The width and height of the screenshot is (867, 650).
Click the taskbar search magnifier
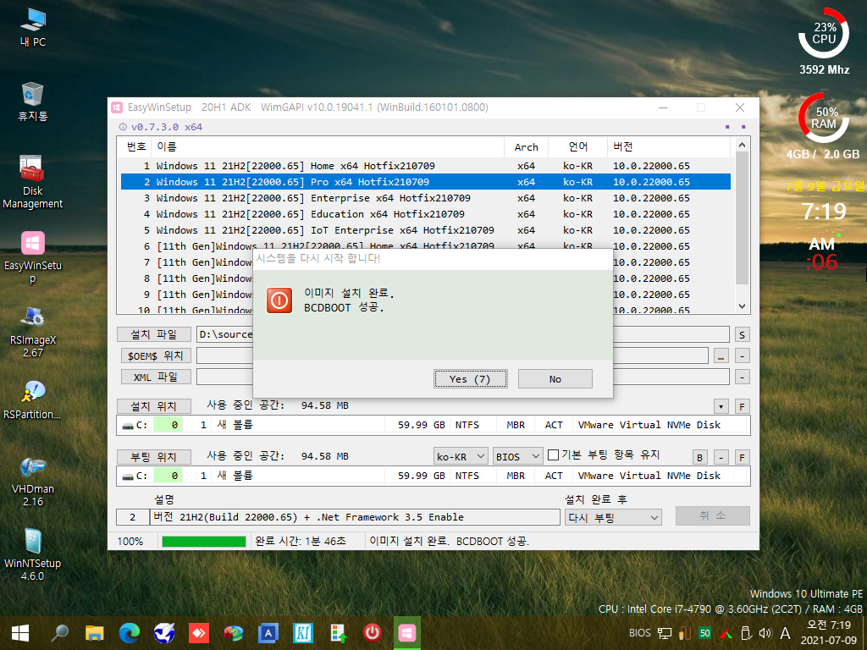coord(60,633)
